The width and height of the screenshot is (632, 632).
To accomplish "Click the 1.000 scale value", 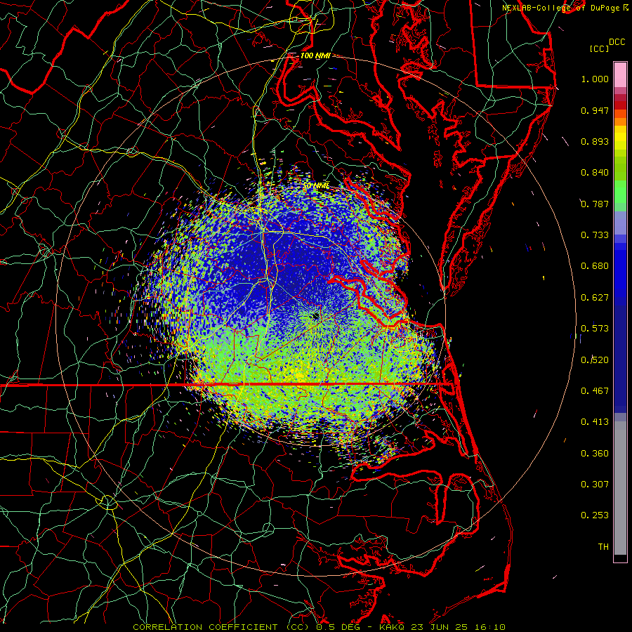I will point(595,79).
